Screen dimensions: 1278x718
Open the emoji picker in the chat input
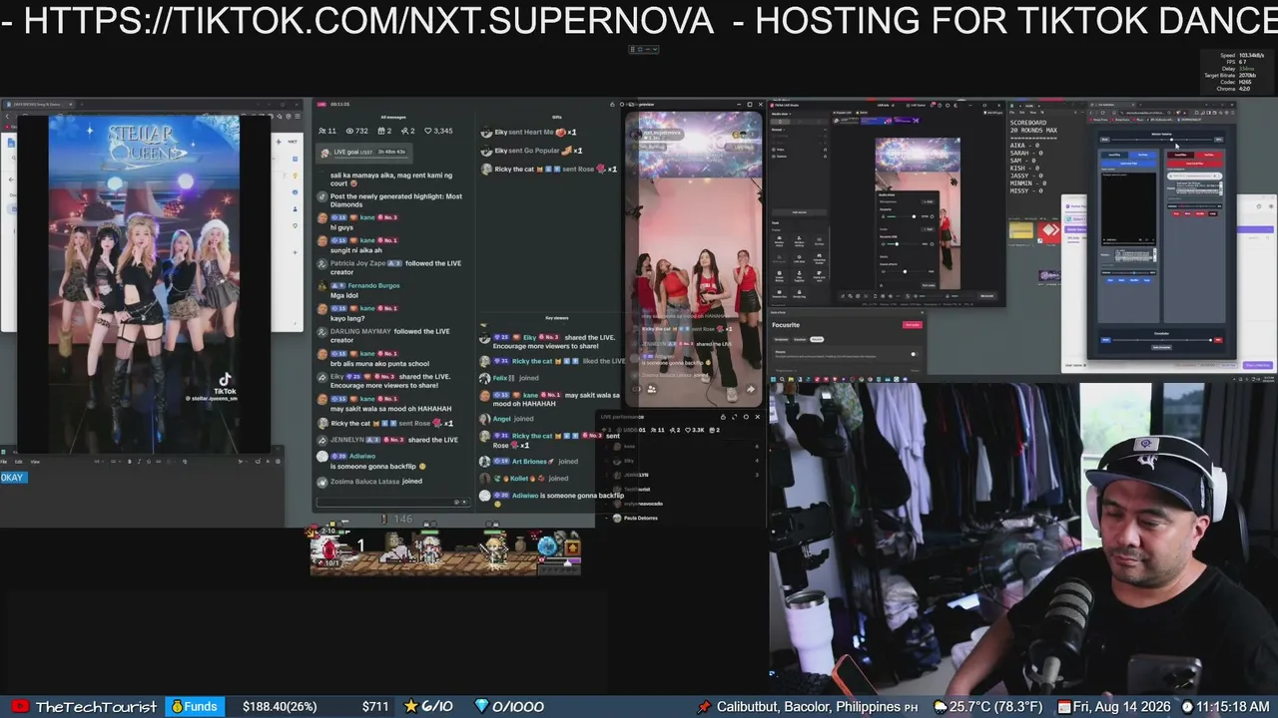[x=457, y=502]
